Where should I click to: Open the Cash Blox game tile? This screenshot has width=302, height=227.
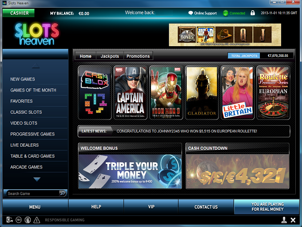click(x=95, y=93)
